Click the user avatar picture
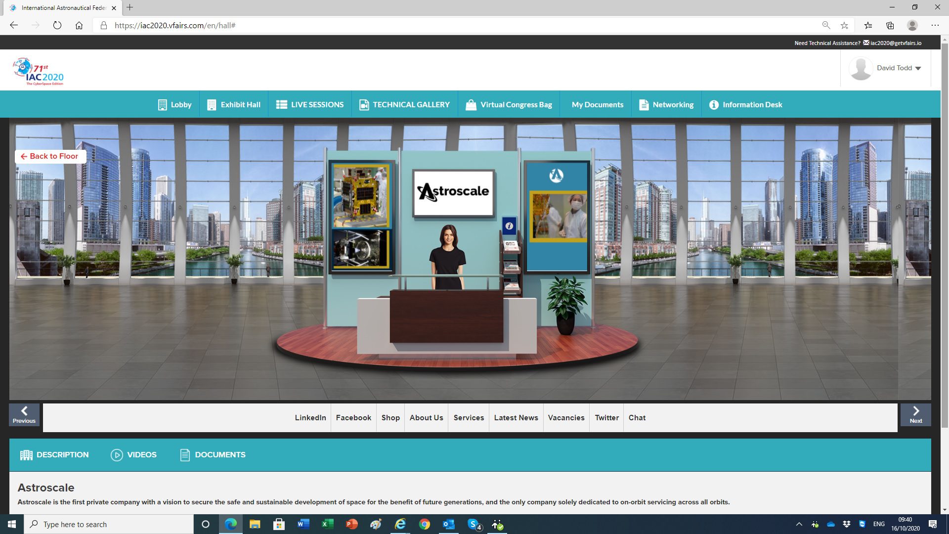 pyautogui.click(x=861, y=68)
